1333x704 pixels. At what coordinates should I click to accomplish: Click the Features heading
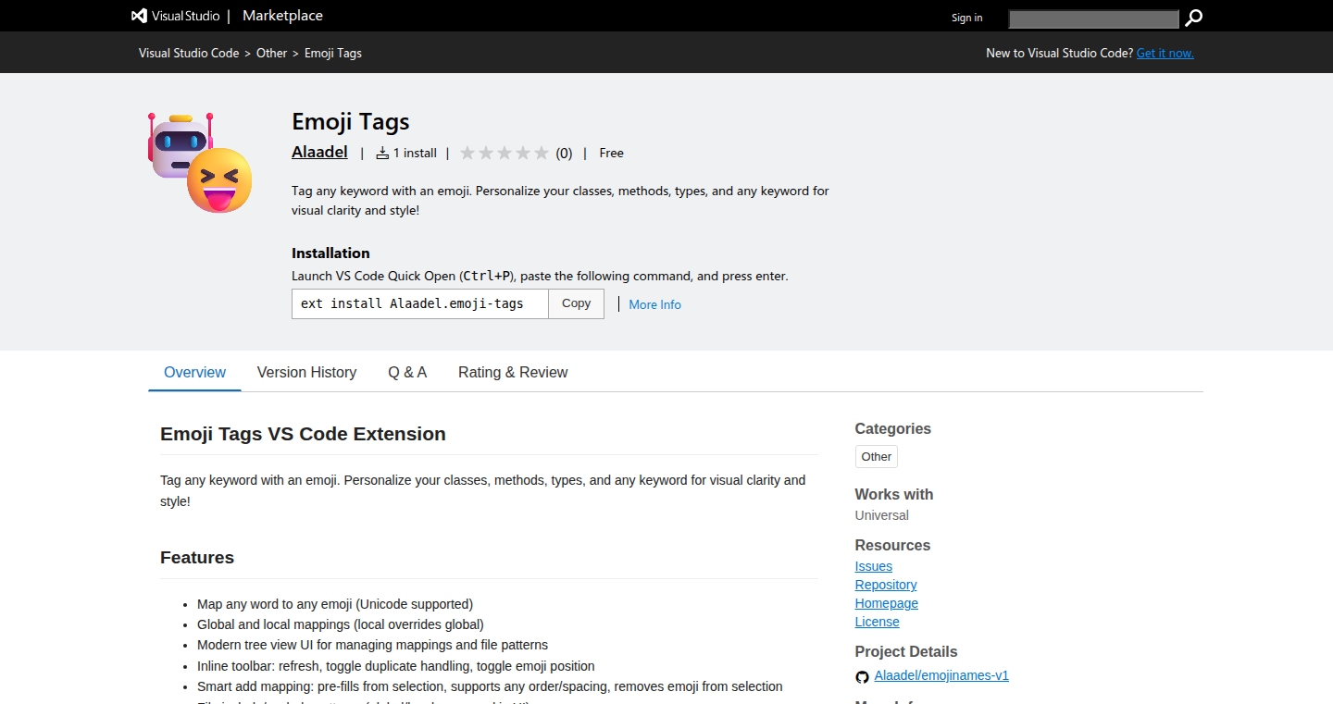point(197,558)
